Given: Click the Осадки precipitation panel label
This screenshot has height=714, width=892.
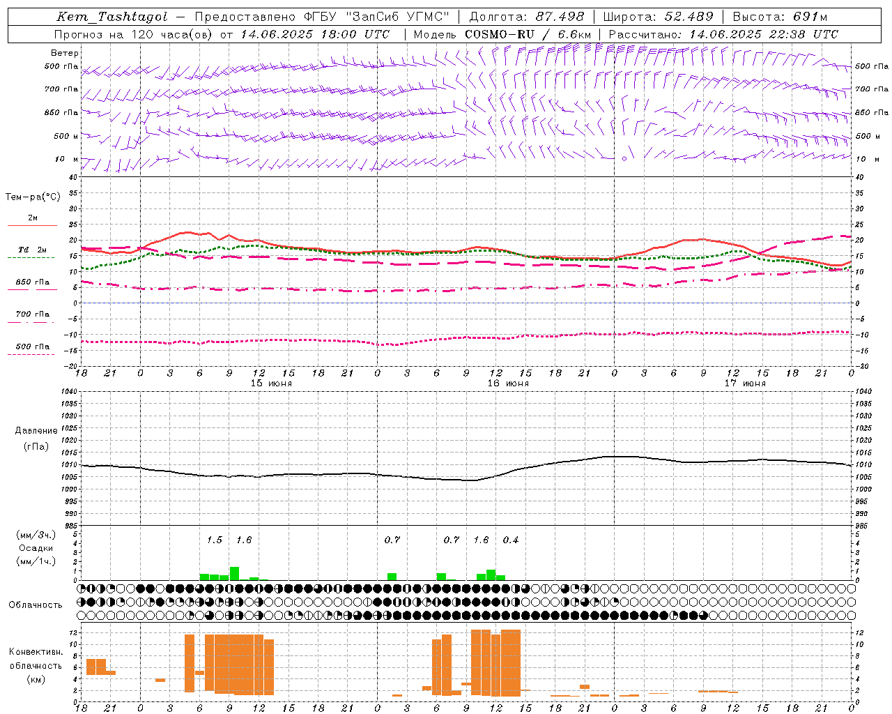Looking at the screenshot, I should click(x=35, y=548).
